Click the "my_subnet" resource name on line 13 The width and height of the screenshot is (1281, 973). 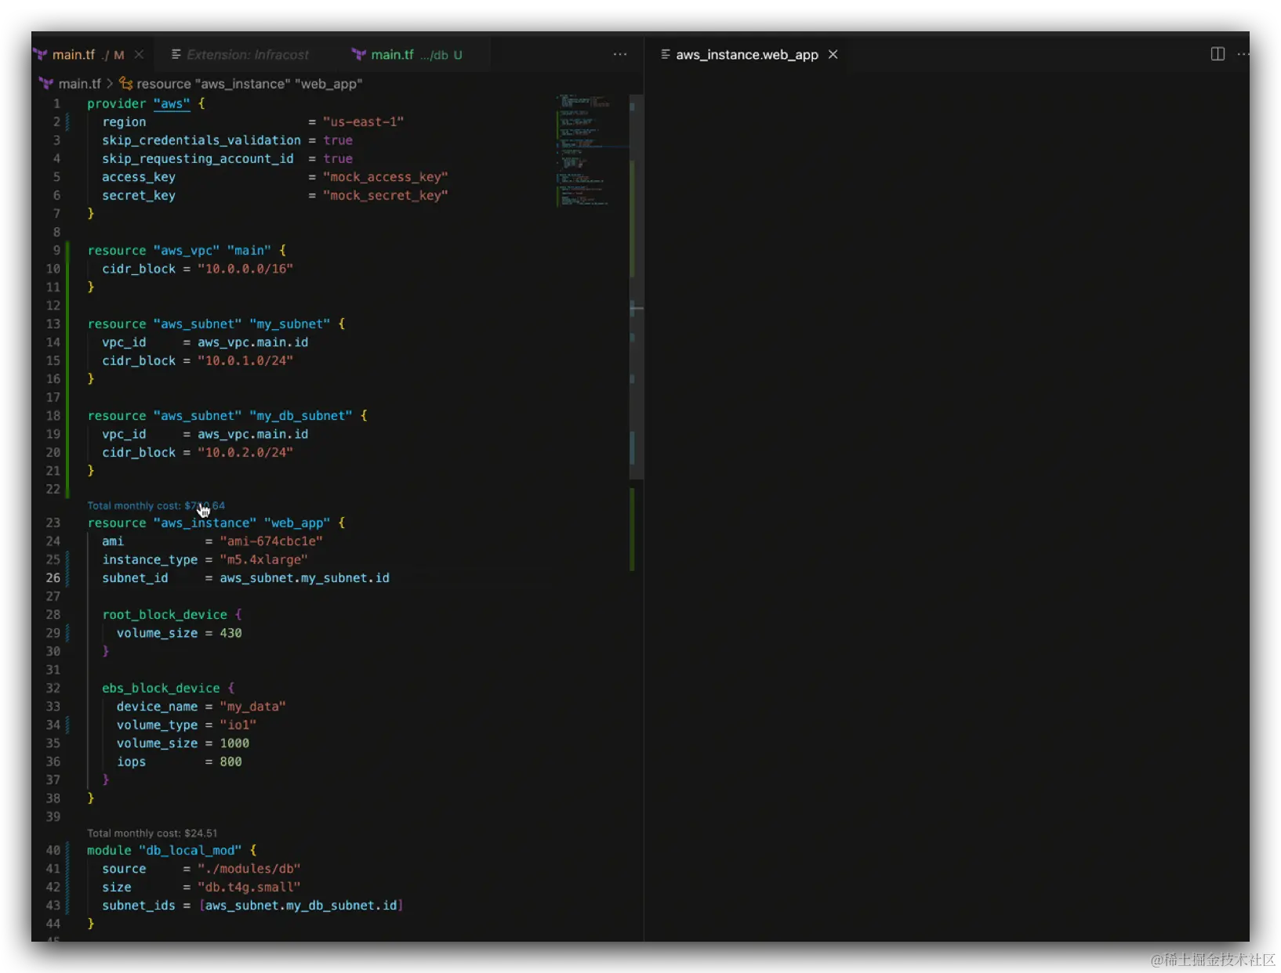[290, 324]
